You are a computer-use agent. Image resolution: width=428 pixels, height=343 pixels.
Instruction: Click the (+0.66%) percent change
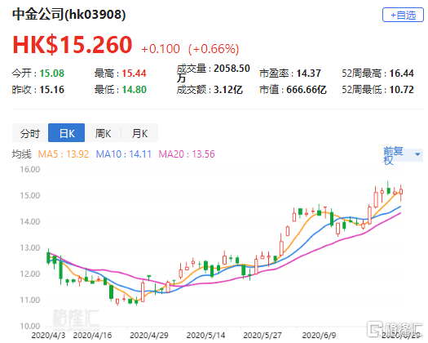click(x=214, y=49)
